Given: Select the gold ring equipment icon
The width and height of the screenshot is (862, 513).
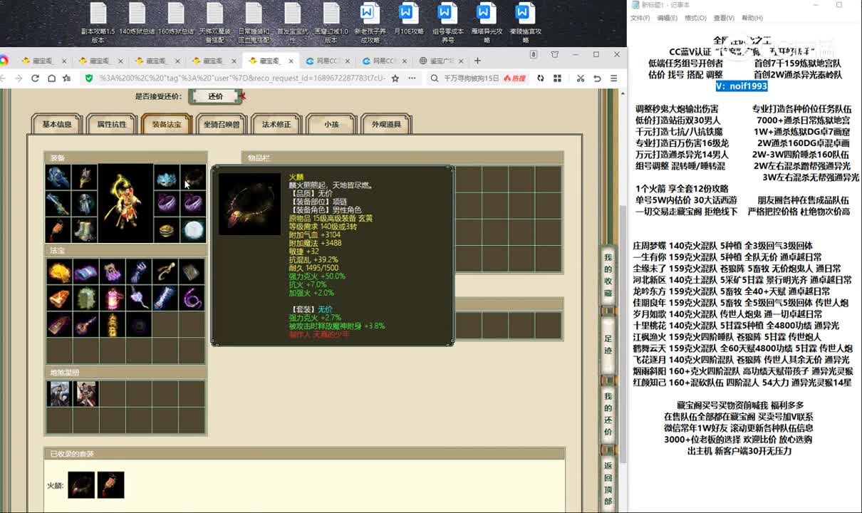Looking at the screenshot, I should [167, 230].
